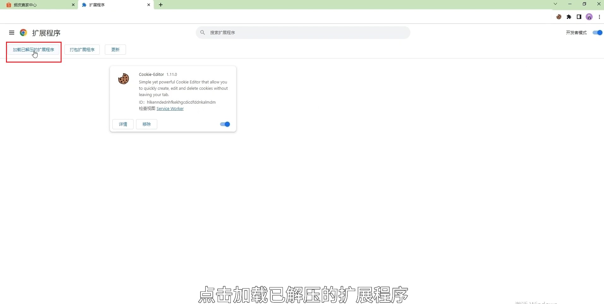
Task: Open the profile avatar menu
Action: point(589,17)
